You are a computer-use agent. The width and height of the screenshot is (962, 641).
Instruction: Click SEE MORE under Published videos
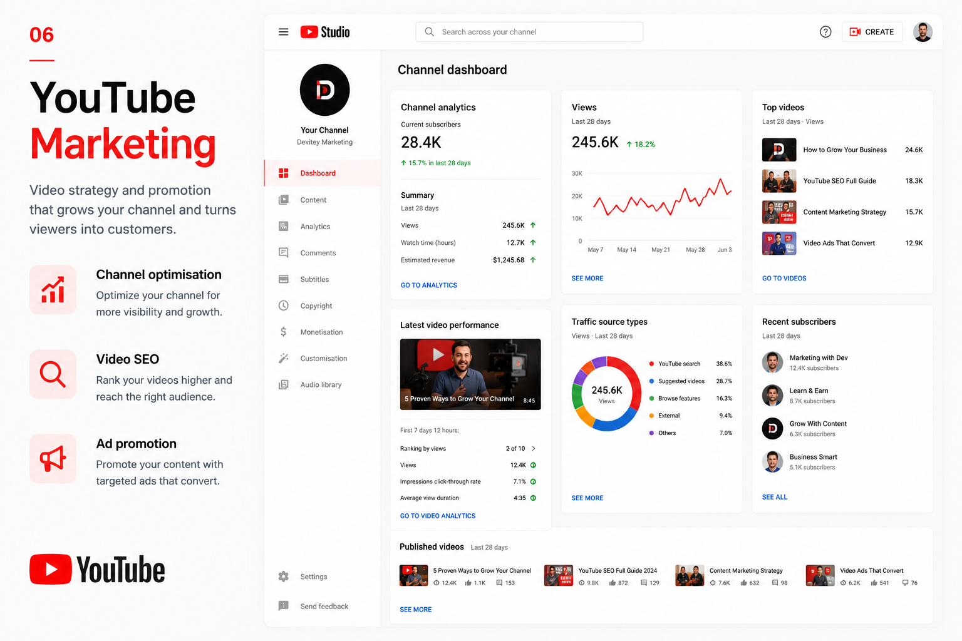(x=416, y=610)
